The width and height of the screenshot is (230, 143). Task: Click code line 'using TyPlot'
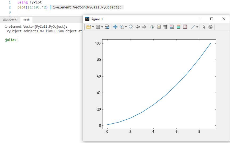(x=30, y=2)
